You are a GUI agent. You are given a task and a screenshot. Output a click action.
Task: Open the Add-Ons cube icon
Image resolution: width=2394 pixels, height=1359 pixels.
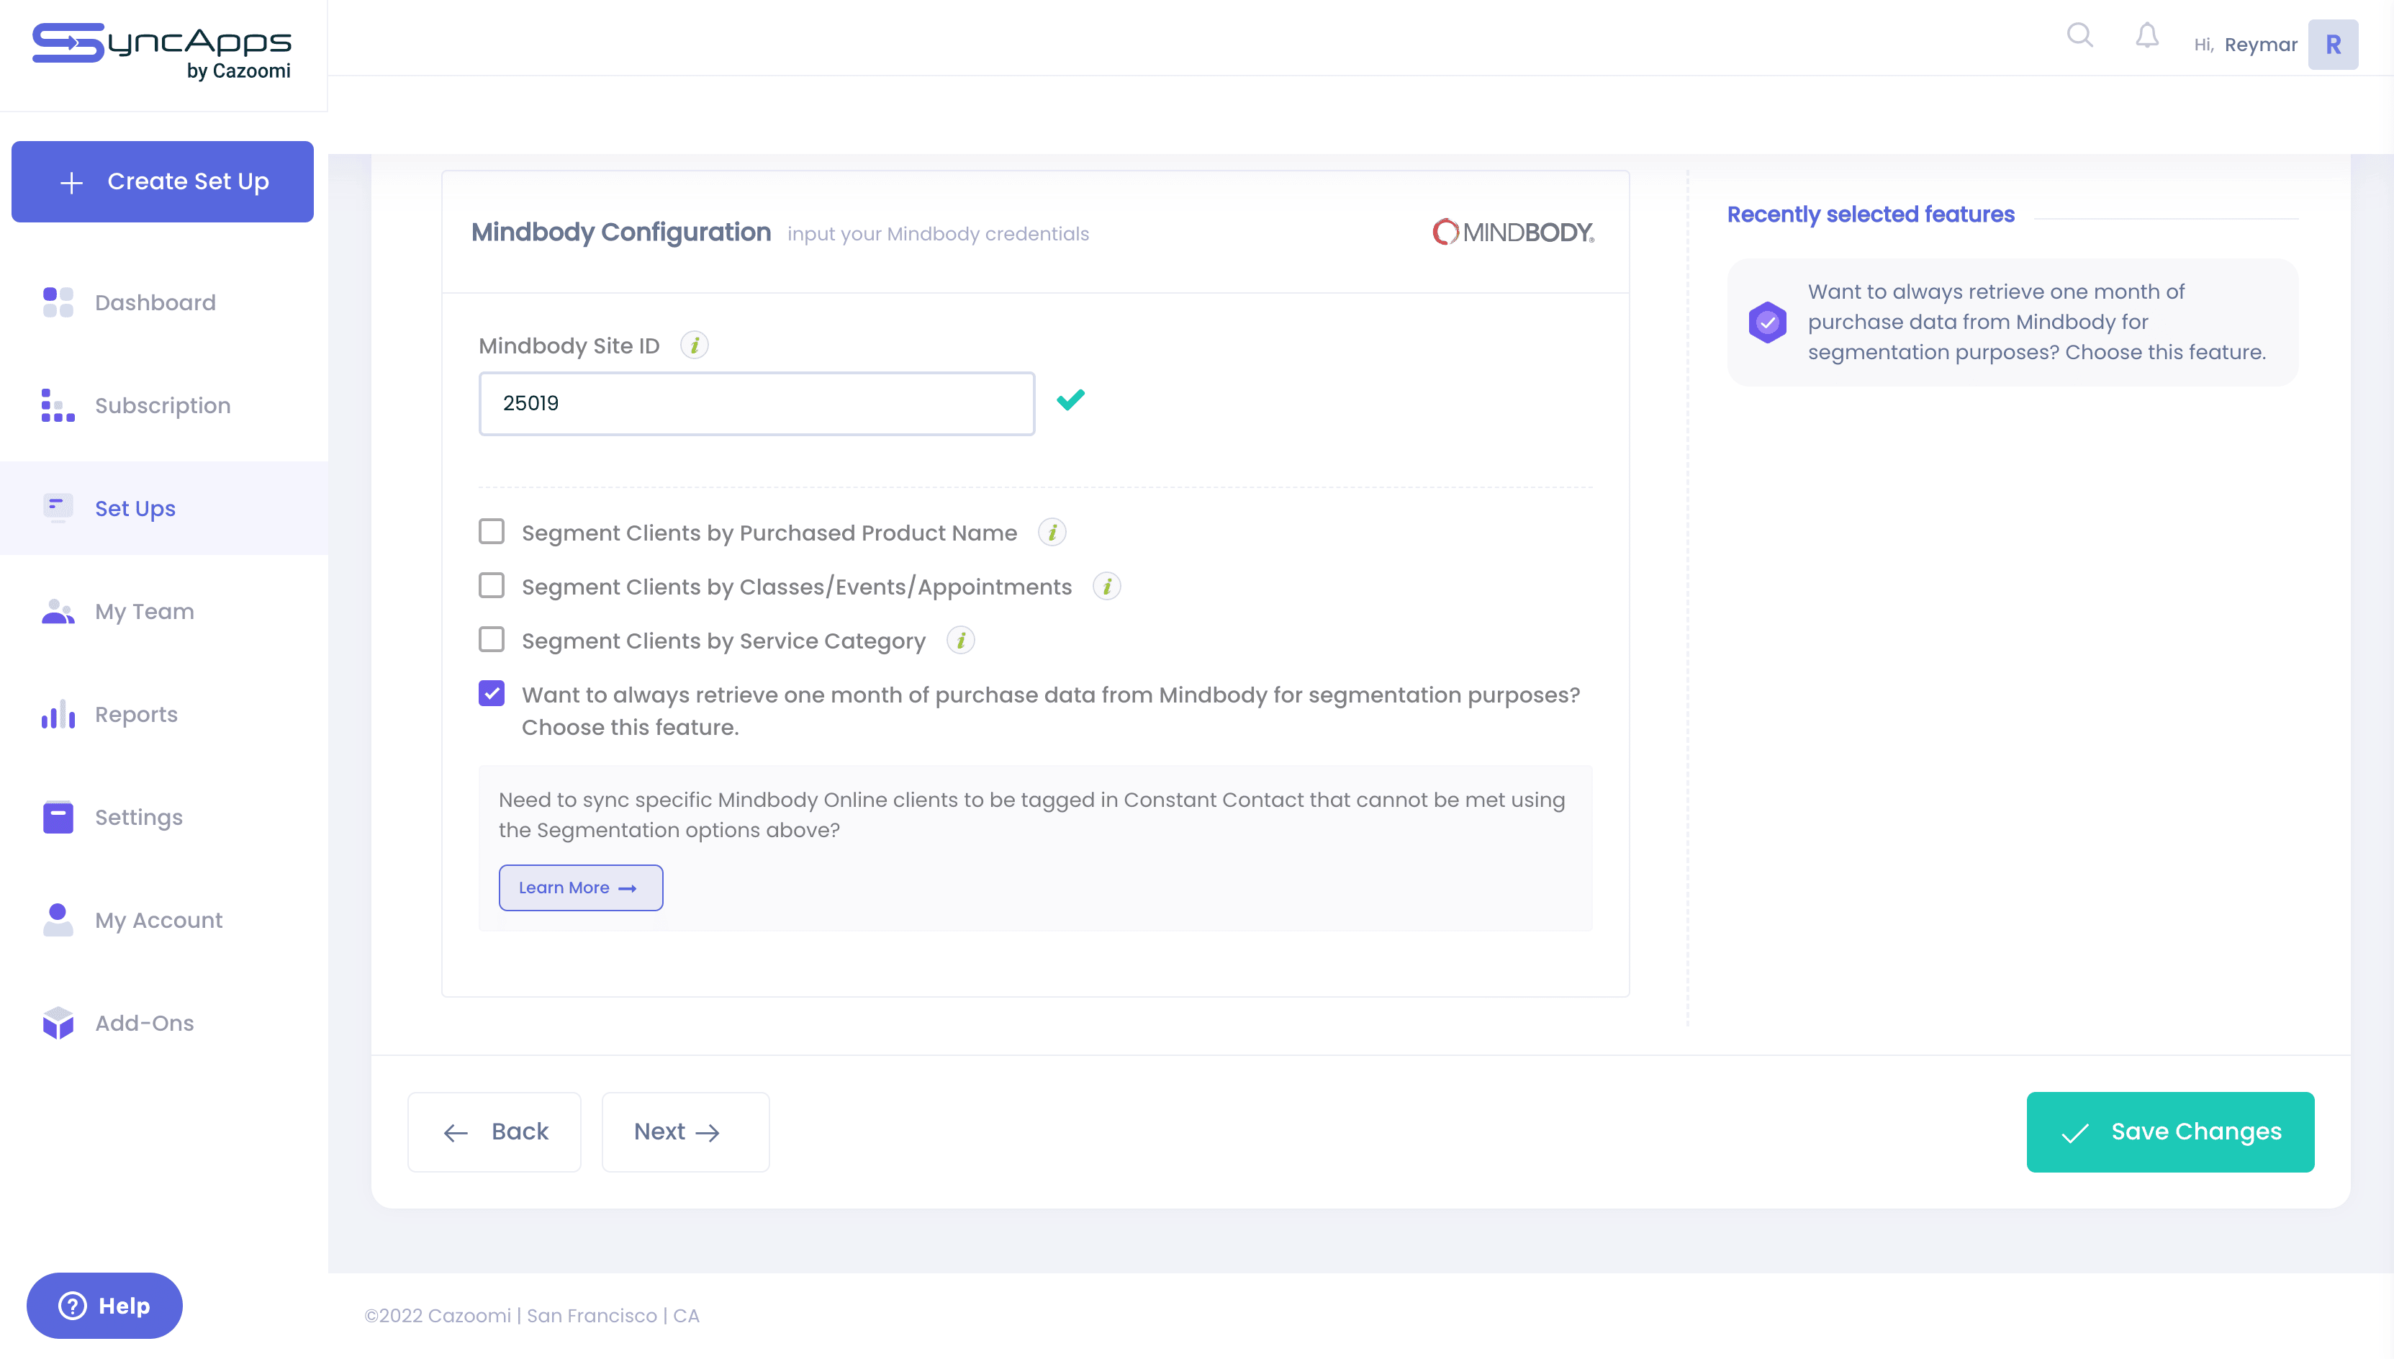point(57,1022)
